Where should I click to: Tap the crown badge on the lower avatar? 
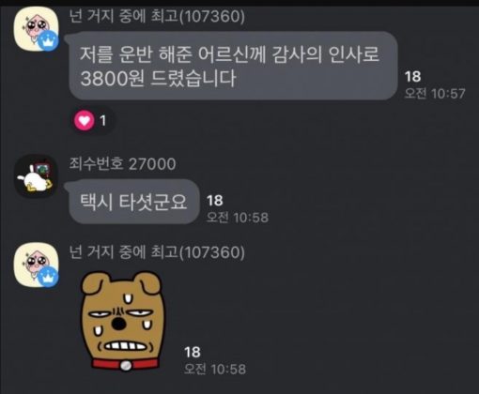(x=48, y=277)
